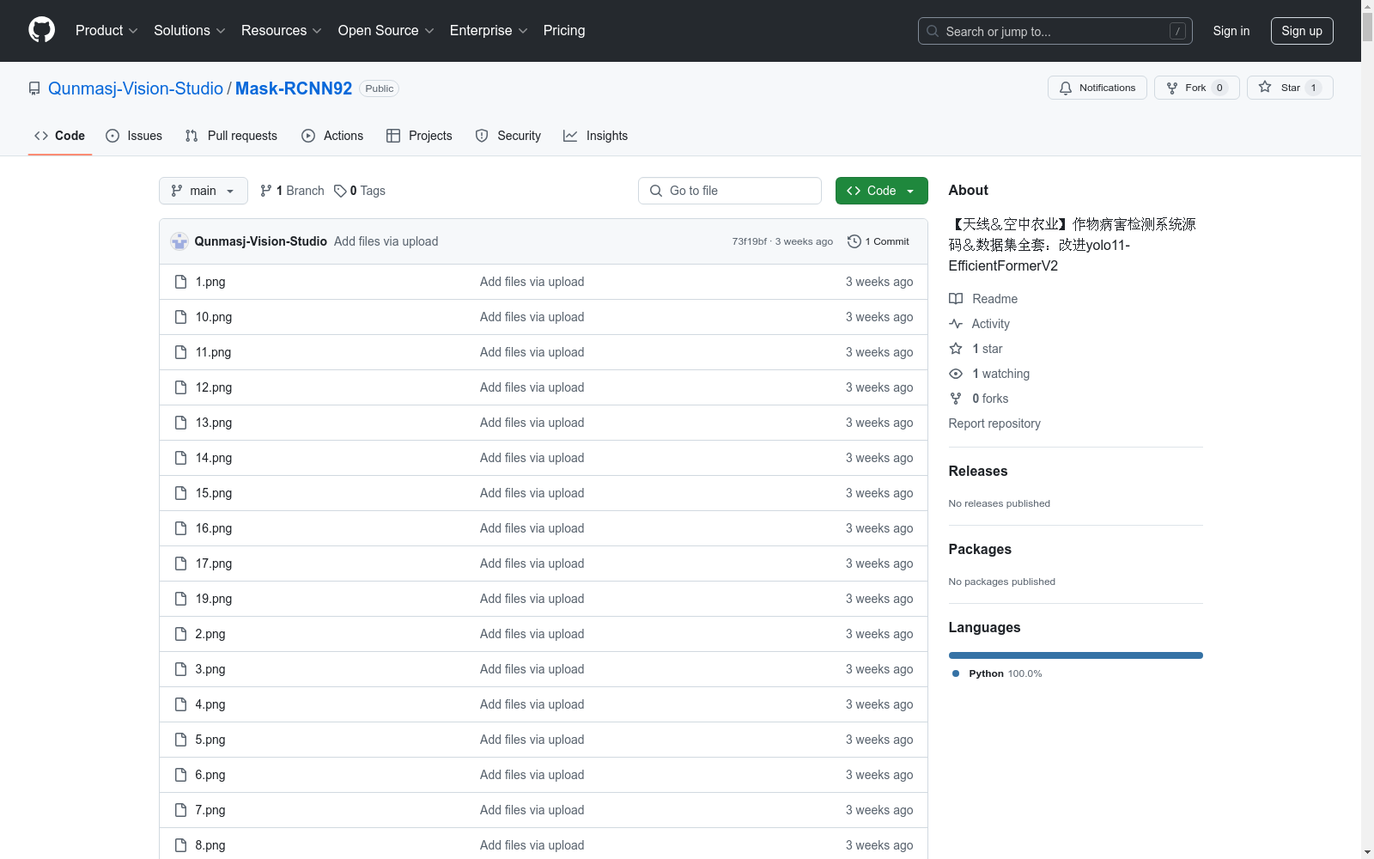Expand the Open Source menu
The width and height of the screenshot is (1374, 859).
tap(386, 30)
